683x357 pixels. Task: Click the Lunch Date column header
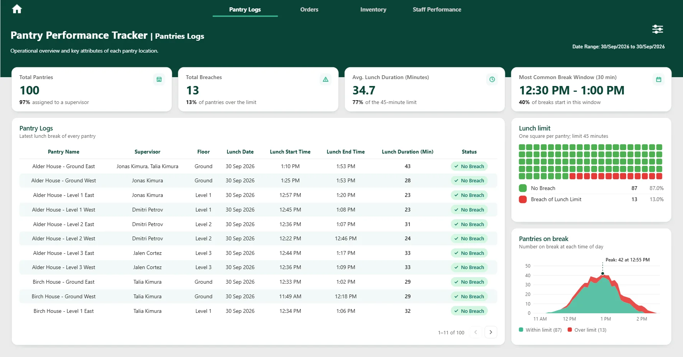point(240,152)
